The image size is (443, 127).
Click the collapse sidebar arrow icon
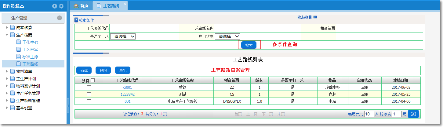point(55,6)
